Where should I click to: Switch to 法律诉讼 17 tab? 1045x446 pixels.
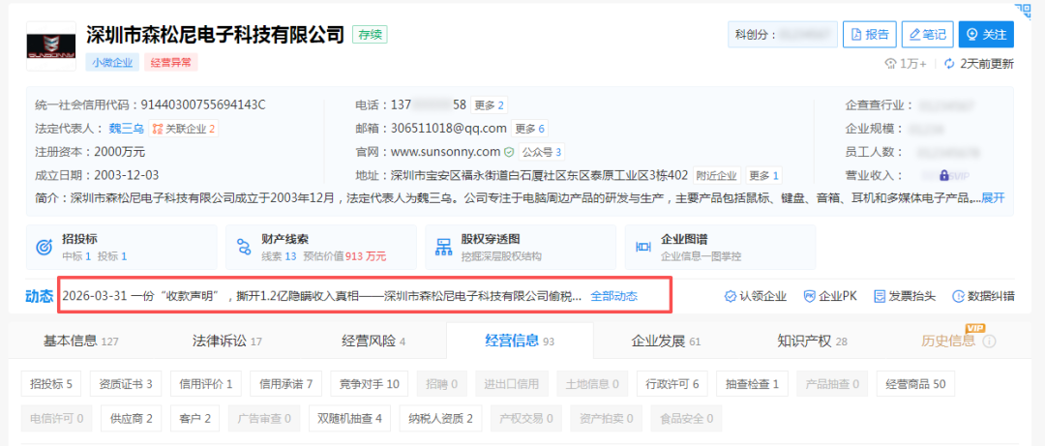click(227, 342)
